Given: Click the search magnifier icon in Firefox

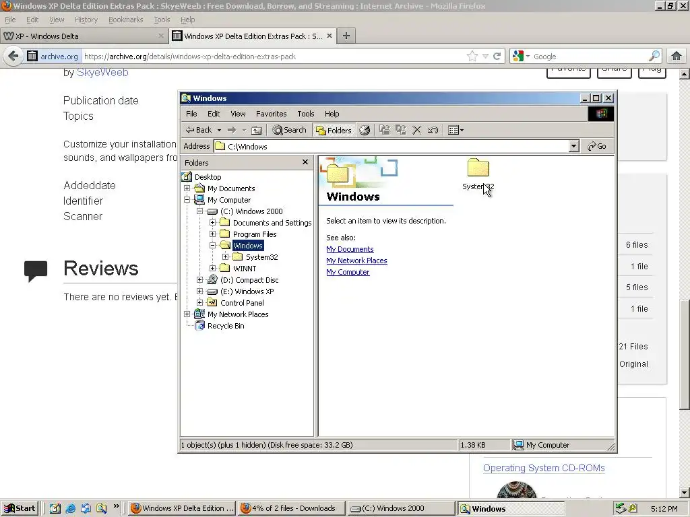Looking at the screenshot, I should pyautogui.click(x=654, y=56).
